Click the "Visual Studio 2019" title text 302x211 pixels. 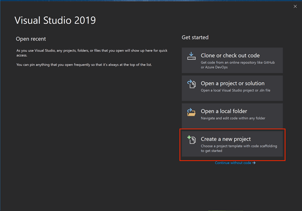[x=55, y=20]
